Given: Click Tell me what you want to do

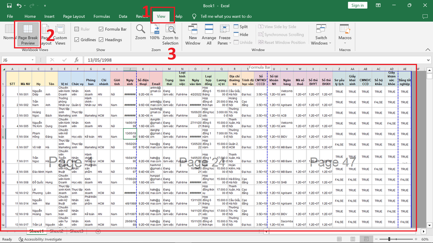Looking at the screenshot, I should 226,16.
